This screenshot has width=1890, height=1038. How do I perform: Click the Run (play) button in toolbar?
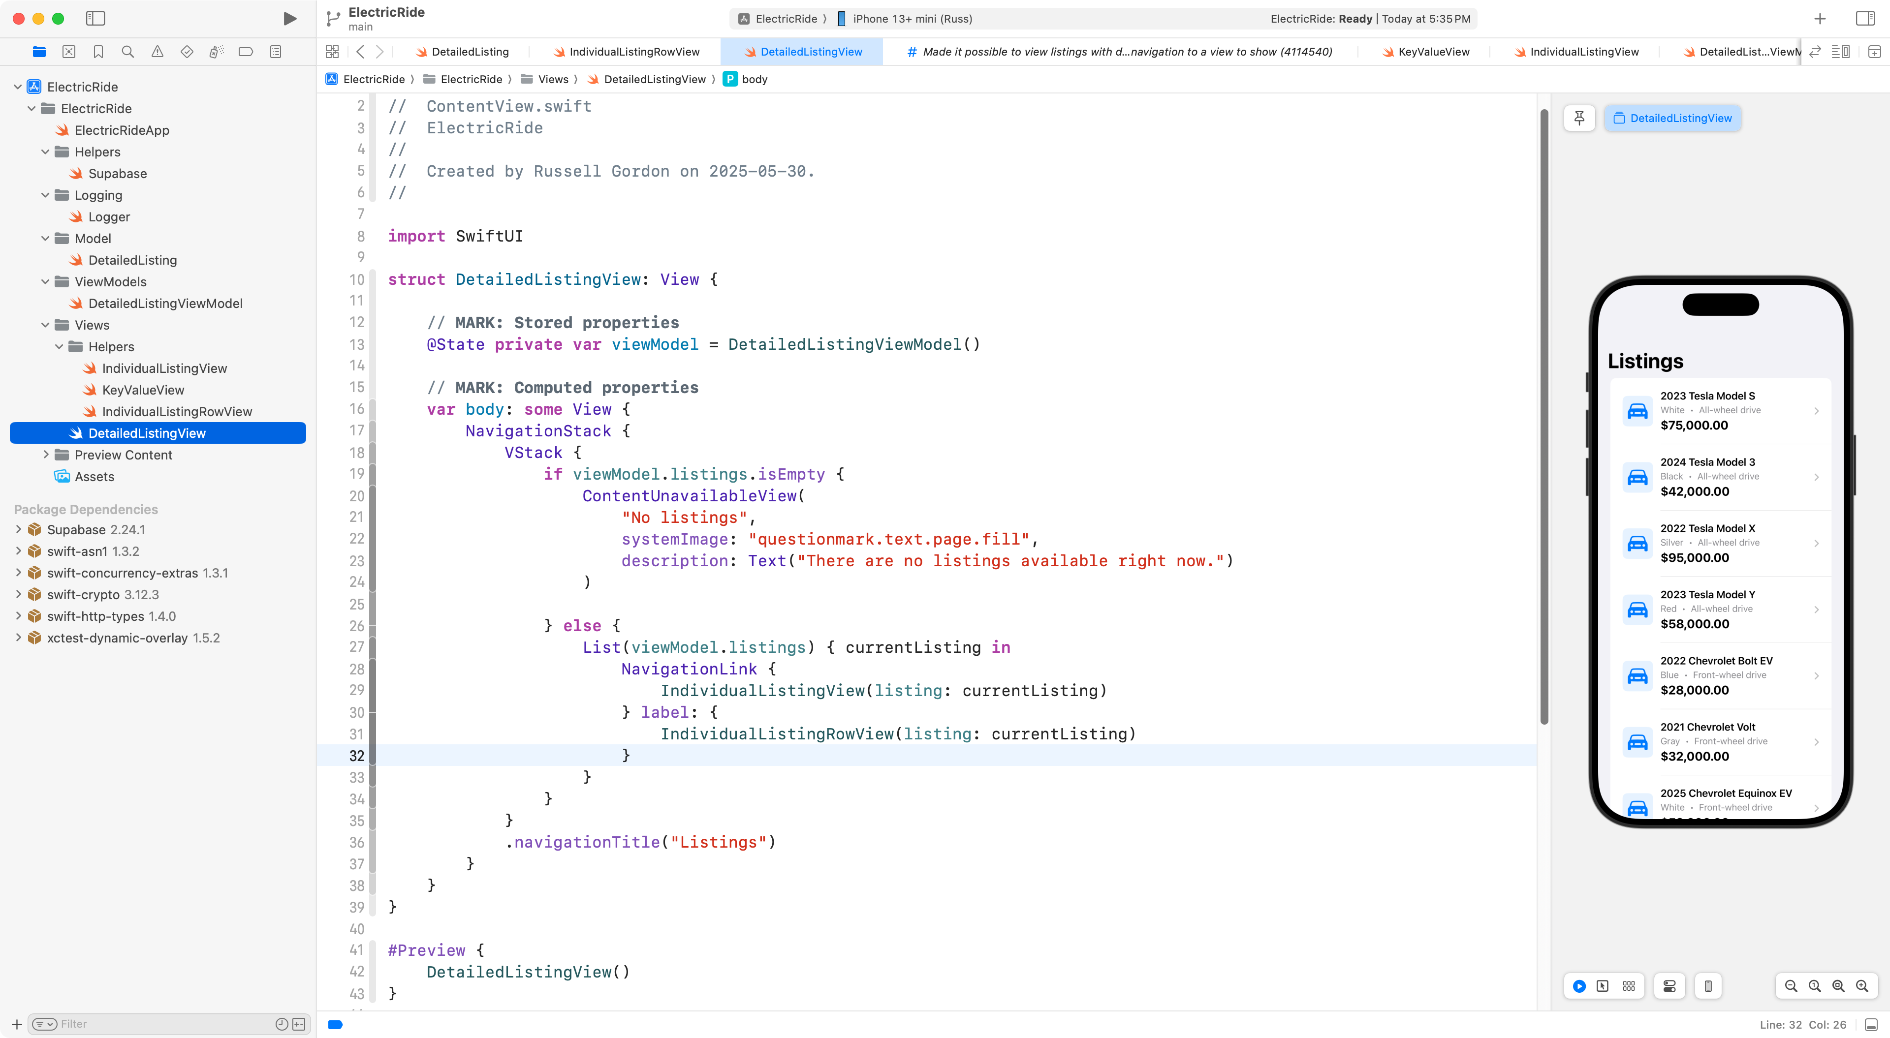(x=290, y=18)
